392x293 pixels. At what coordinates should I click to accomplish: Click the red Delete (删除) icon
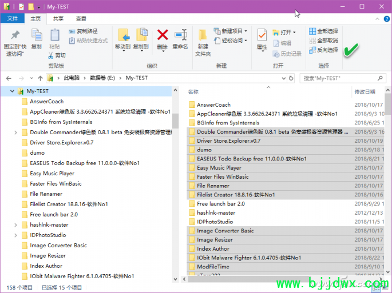click(163, 35)
